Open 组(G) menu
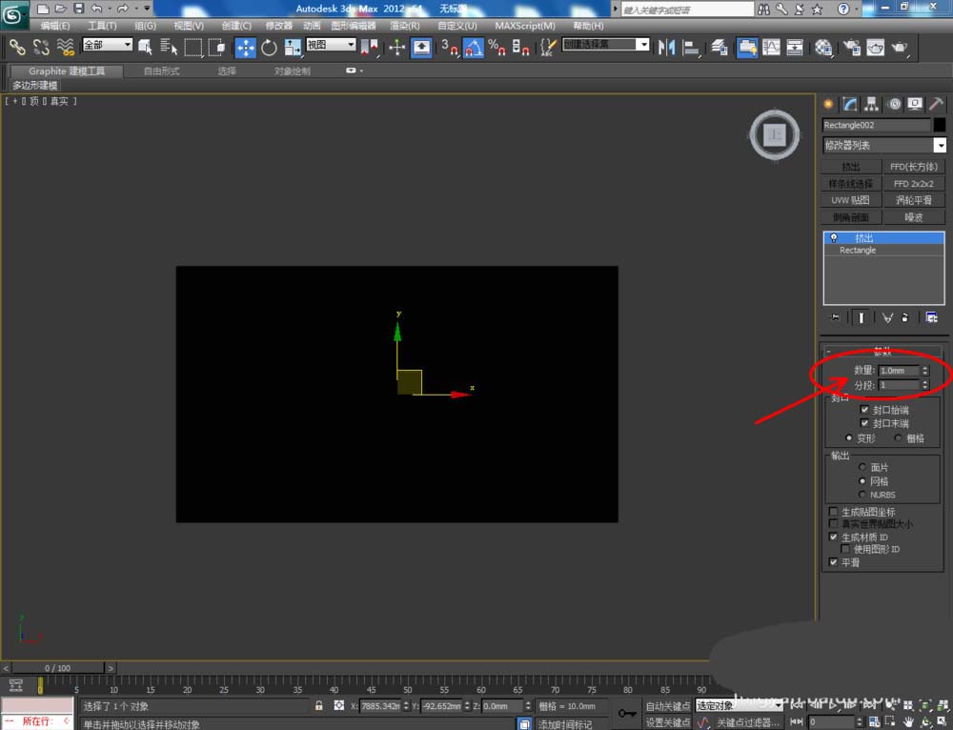The width and height of the screenshot is (953, 730). tap(145, 26)
